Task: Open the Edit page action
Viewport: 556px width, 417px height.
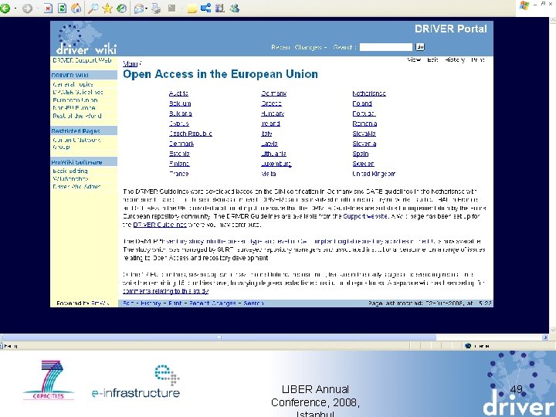Action: [432, 60]
